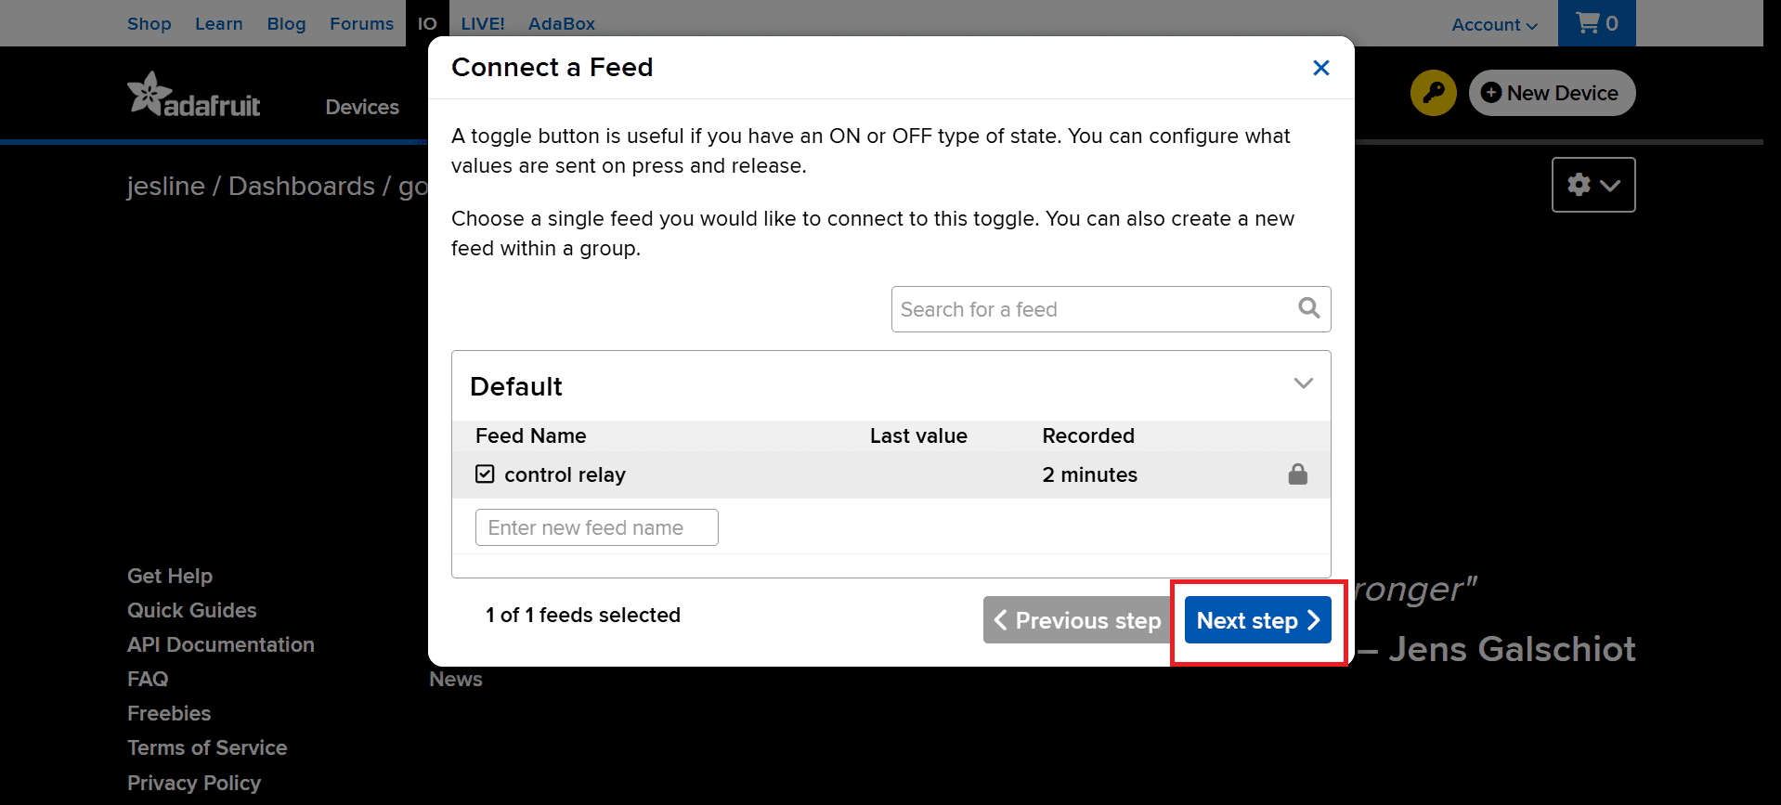This screenshot has width=1781, height=805.
Task: Click the search magnifier icon
Action: 1308,308
